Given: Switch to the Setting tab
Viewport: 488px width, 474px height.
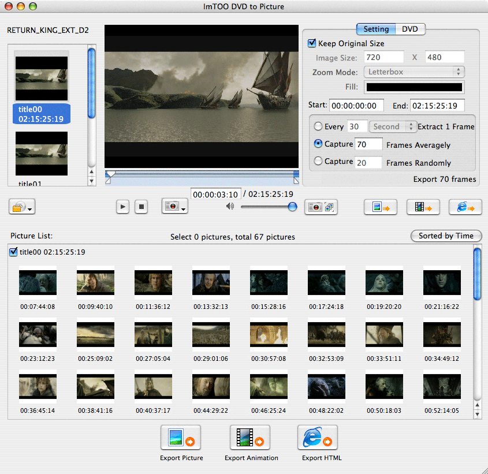Looking at the screenshot, I should coord(376,29).
